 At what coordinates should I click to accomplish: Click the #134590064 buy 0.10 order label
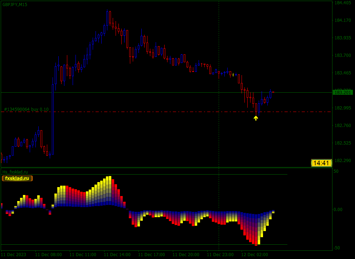[x=26, y=109]
